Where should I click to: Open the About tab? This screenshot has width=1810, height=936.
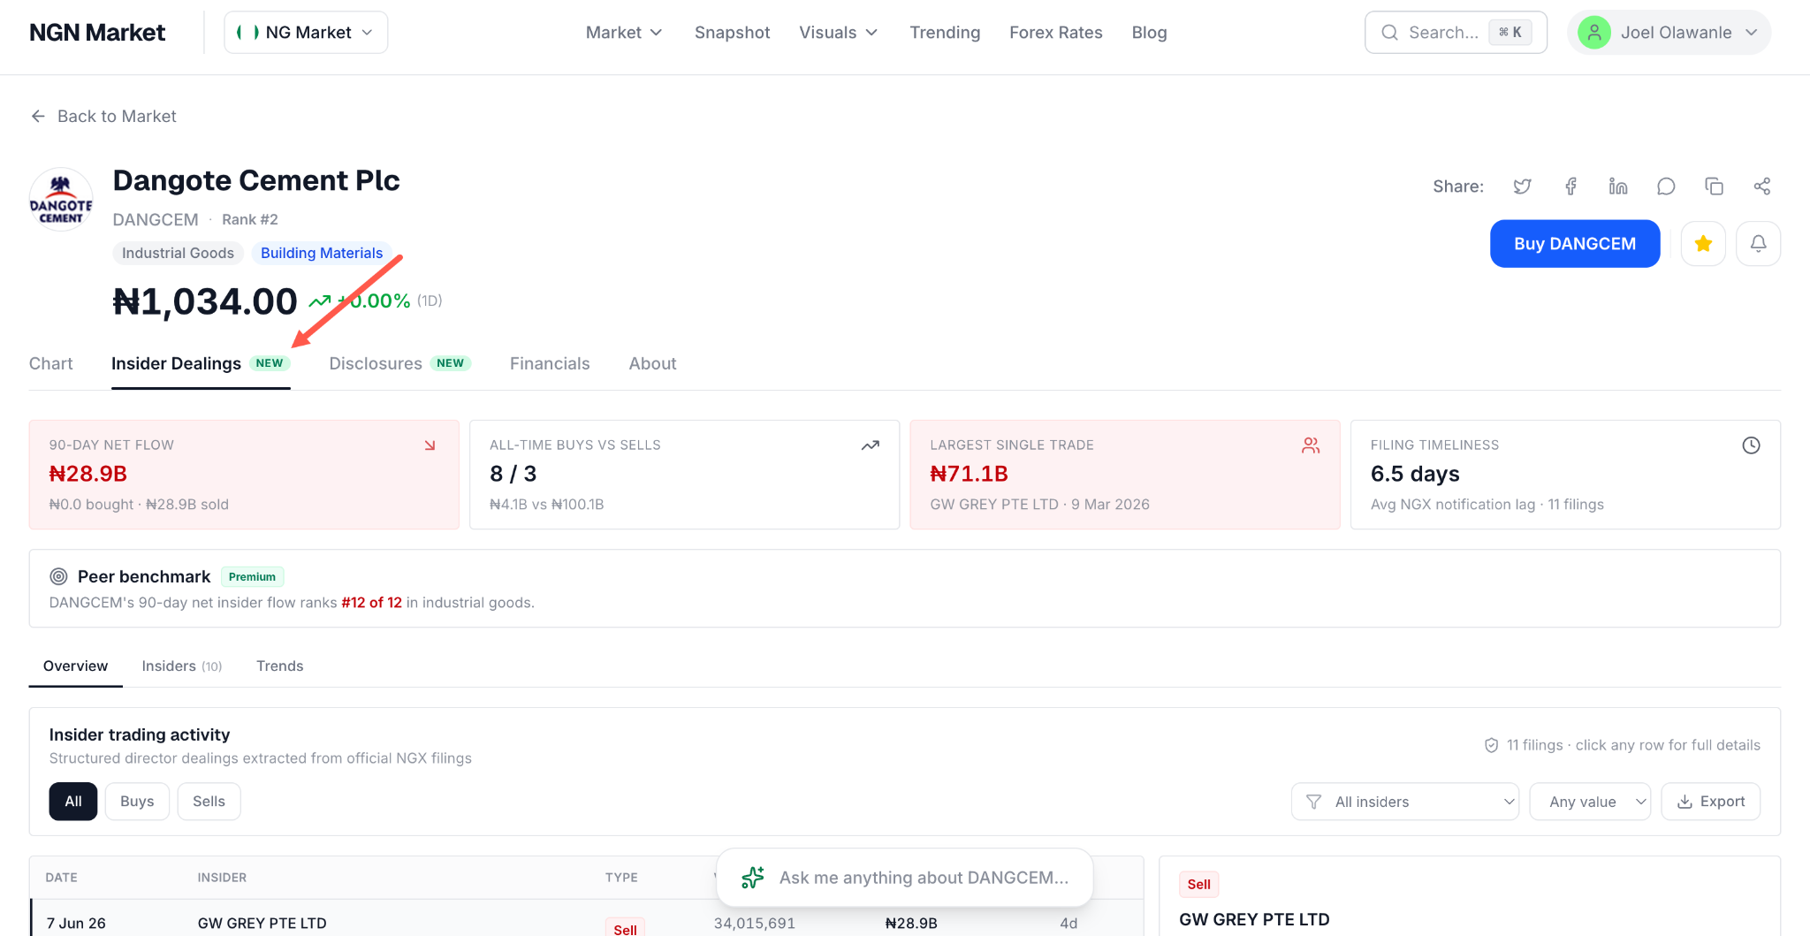tap(653, 364)
